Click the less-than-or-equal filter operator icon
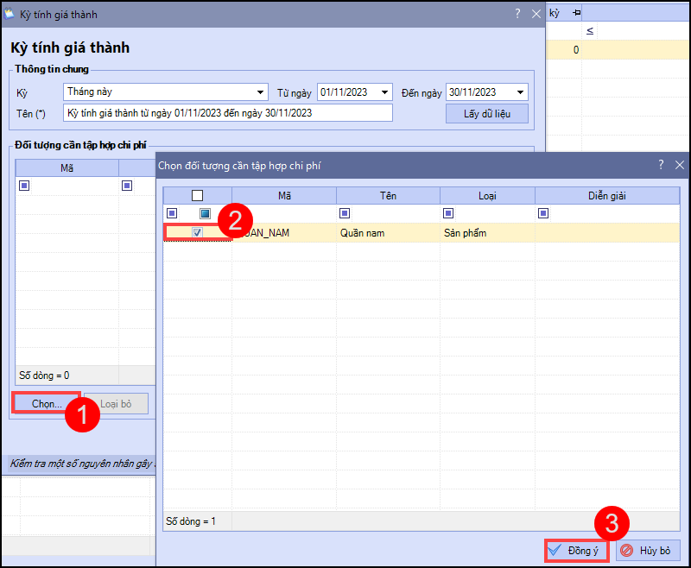The height and width of the screenshot is (568, 691). point(591,31)
